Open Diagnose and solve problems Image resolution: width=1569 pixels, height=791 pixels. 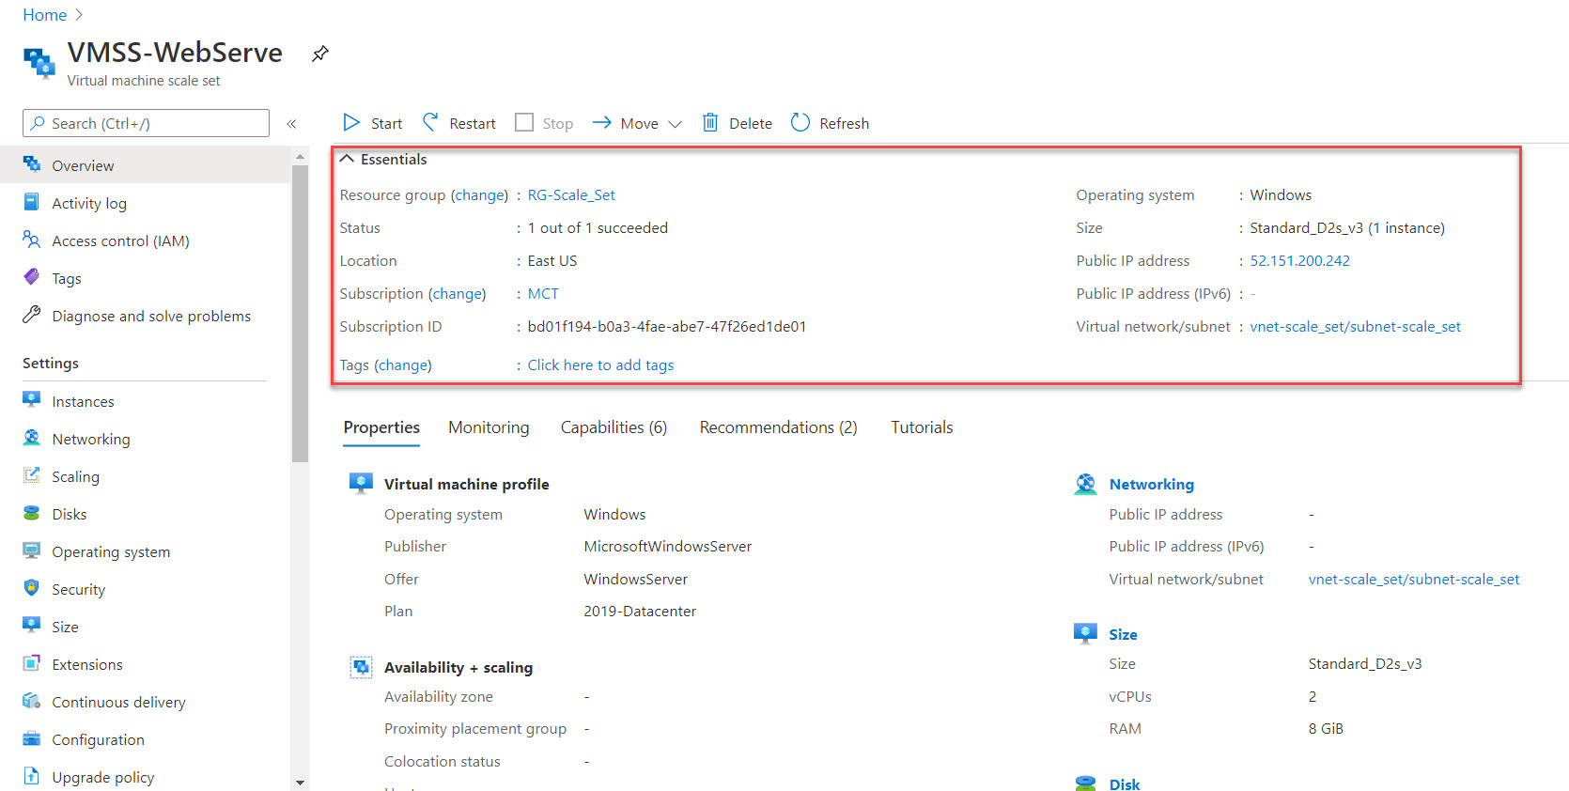tap(150, 317)
